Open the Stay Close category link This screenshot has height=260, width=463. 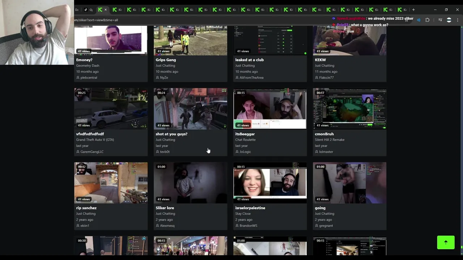[x=243, y=214]
